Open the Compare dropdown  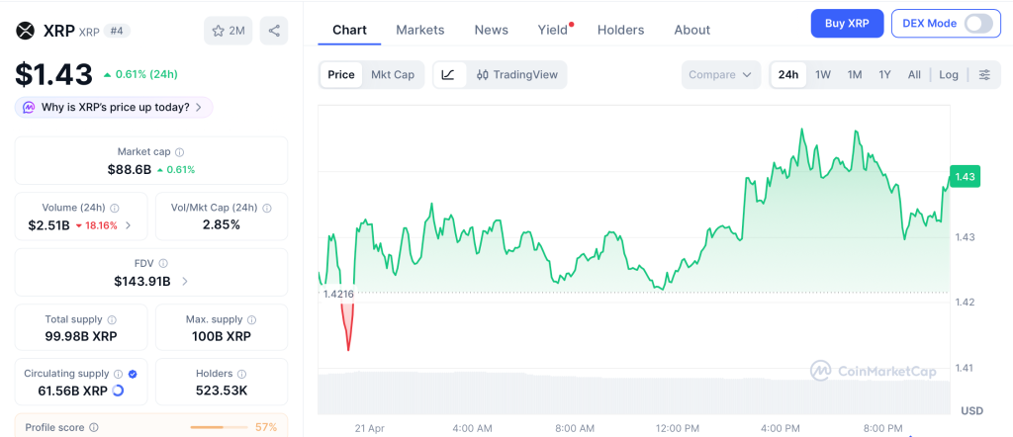[x=721, y=75]
